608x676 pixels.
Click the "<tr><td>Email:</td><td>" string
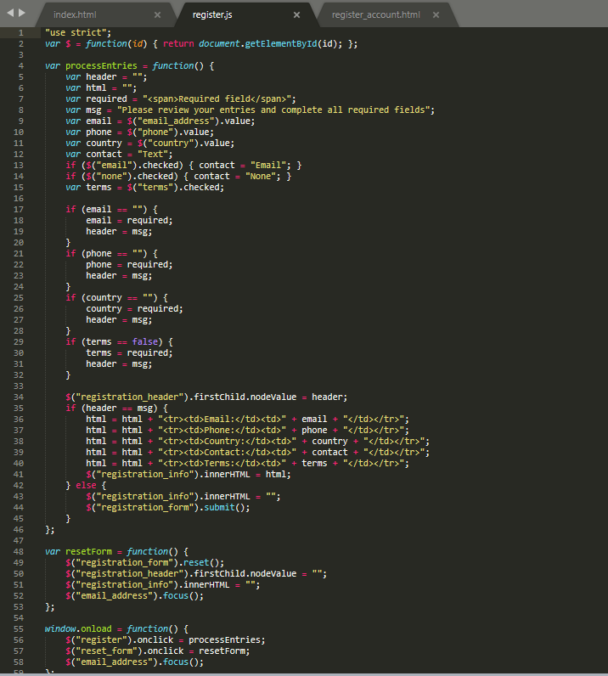[222, 420]
